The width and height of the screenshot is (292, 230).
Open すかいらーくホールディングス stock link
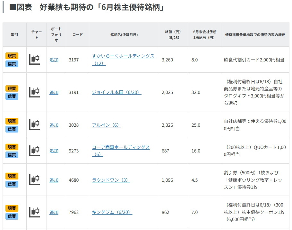coord(123,60)
